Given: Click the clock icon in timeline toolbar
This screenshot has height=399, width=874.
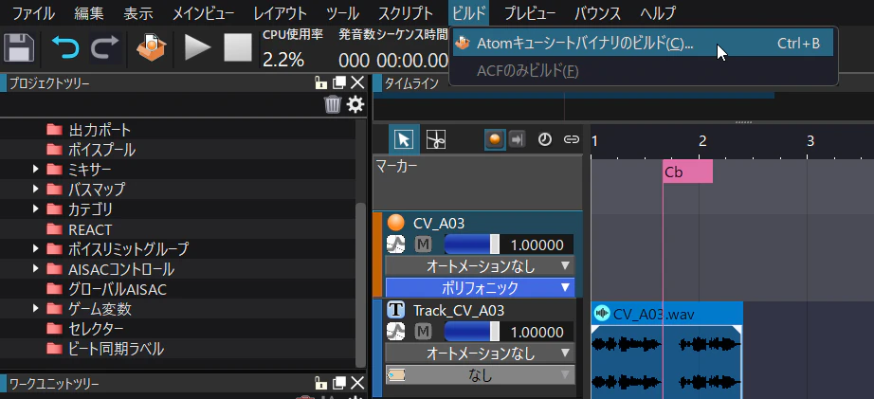Looking at the screenshot, I should [x=544, y=139].
